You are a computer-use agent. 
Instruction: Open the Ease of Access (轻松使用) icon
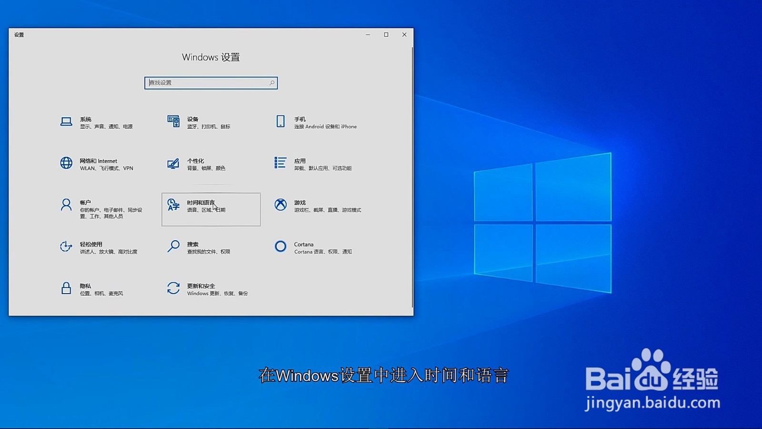coord(66,246)
